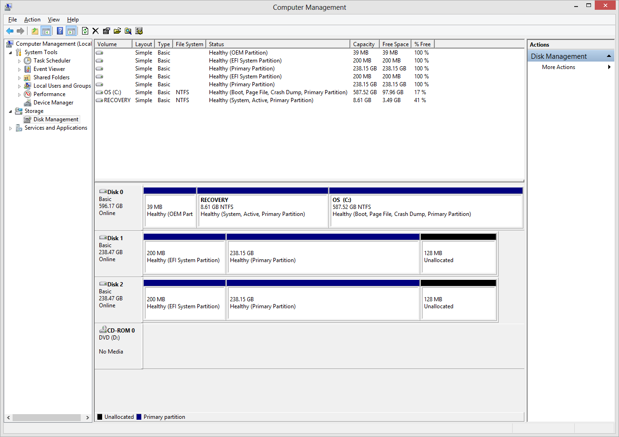Toggle the Show/Hide Action Pane button
The height and width of the screenshot is (437, 619).
pos(71,31)
